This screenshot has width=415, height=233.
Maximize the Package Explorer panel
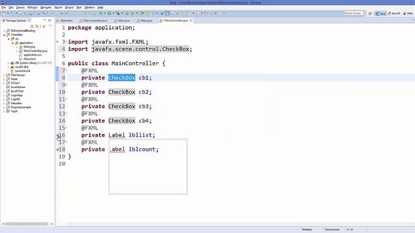click(x=50, y=20)
